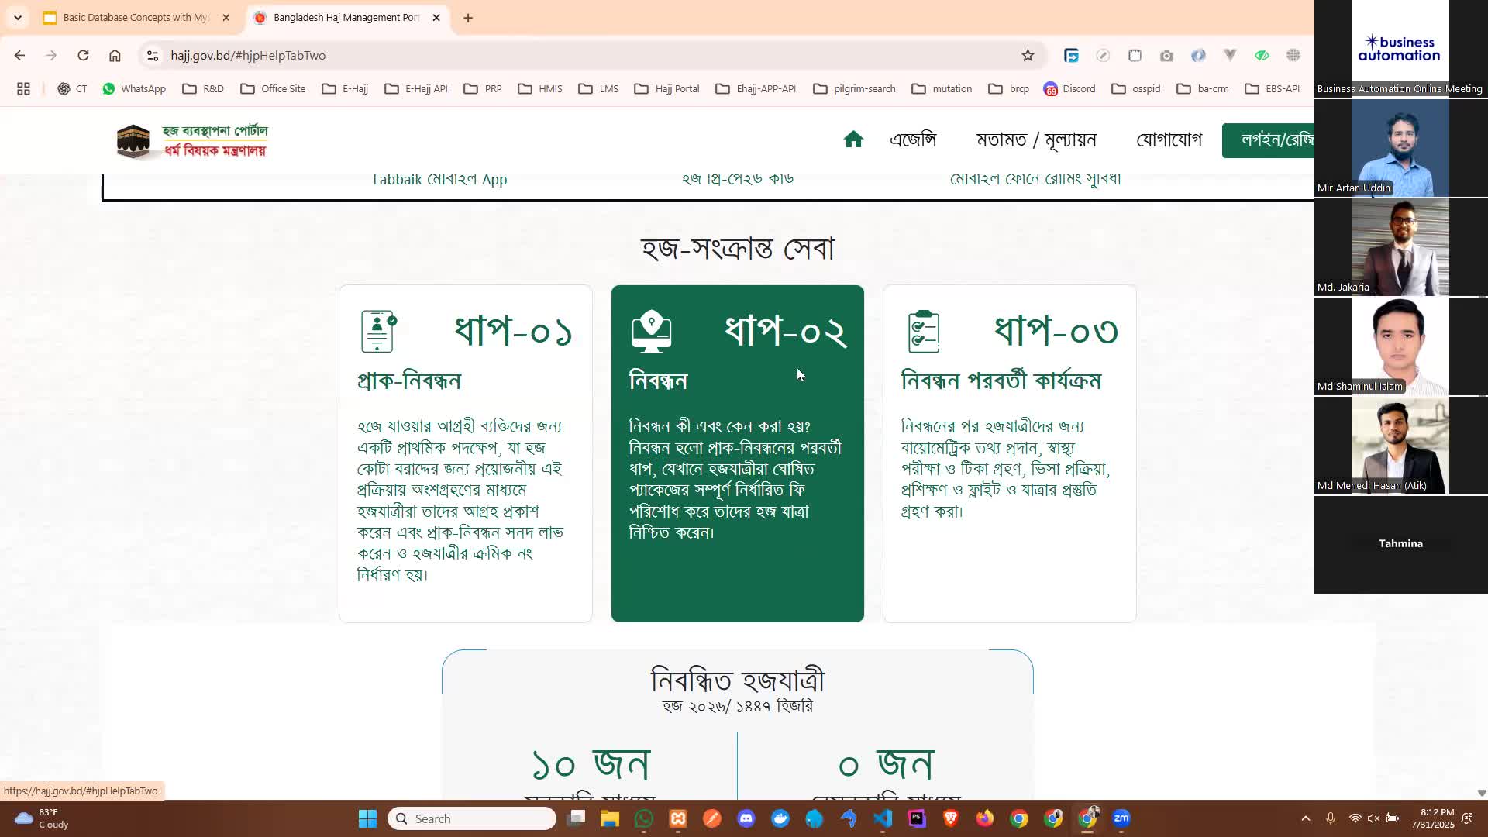Open Windows Start menu
This screenshot has width=1488, height=837.
pos(367,818)
